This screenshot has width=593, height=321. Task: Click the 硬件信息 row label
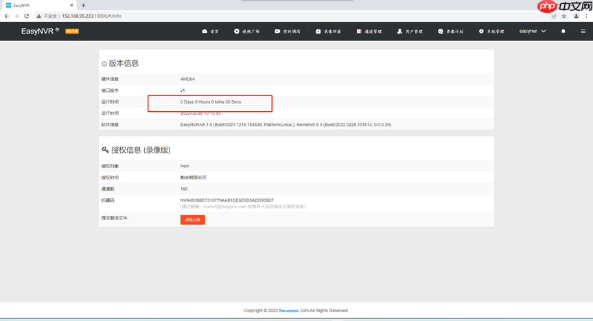[110, 79]
